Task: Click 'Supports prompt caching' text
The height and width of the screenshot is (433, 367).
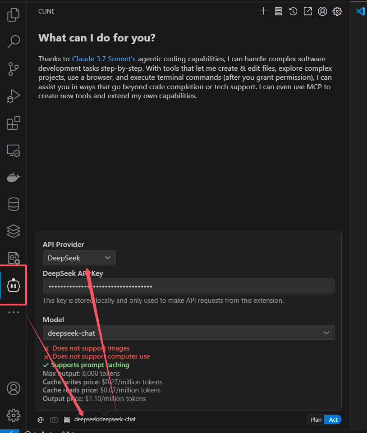Action: coord(90,365)
